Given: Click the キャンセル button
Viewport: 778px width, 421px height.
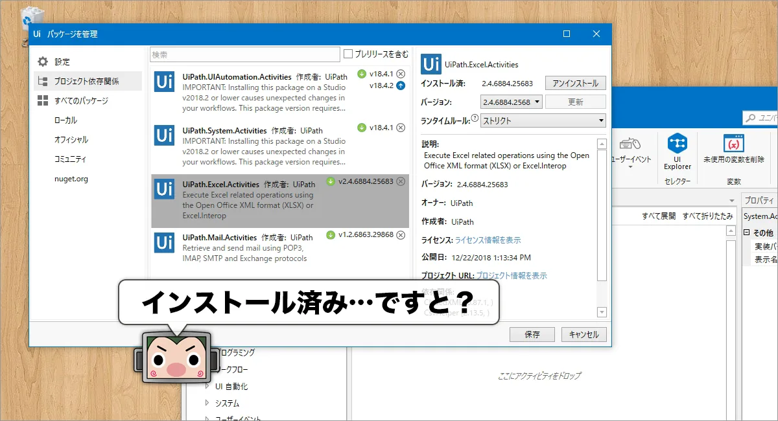Looking at the screenshot, I should coord(584,334).
